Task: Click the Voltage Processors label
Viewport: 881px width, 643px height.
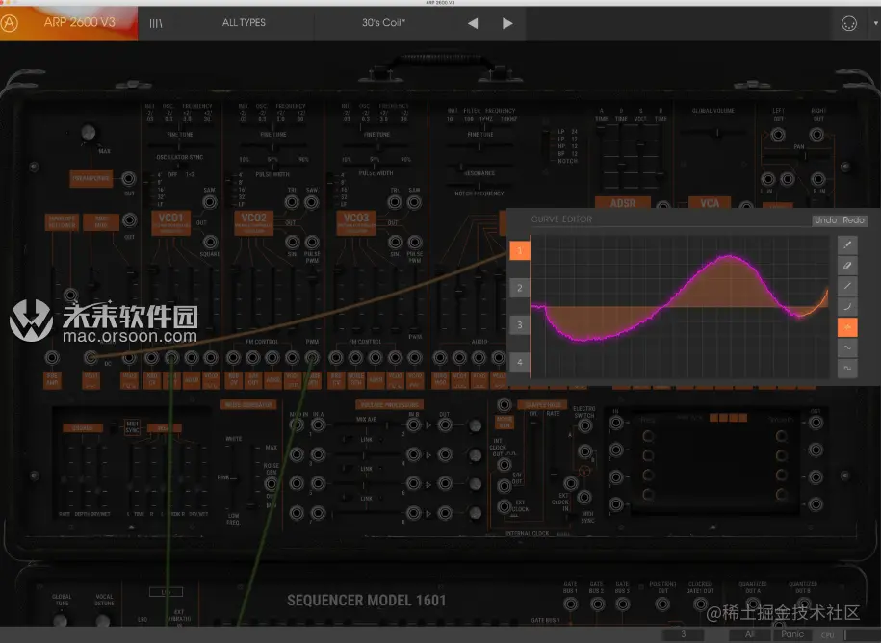Action: [389, 405]
